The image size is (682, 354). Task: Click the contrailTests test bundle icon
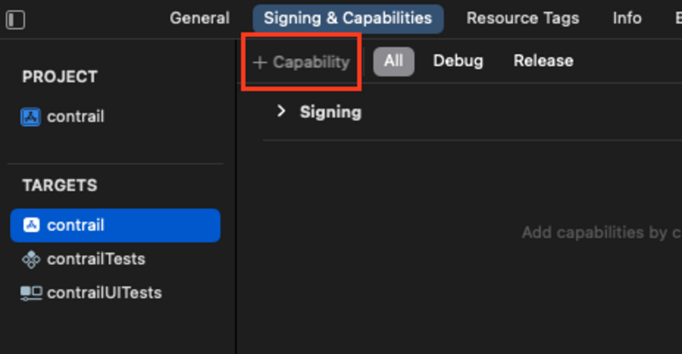(31, 259)
